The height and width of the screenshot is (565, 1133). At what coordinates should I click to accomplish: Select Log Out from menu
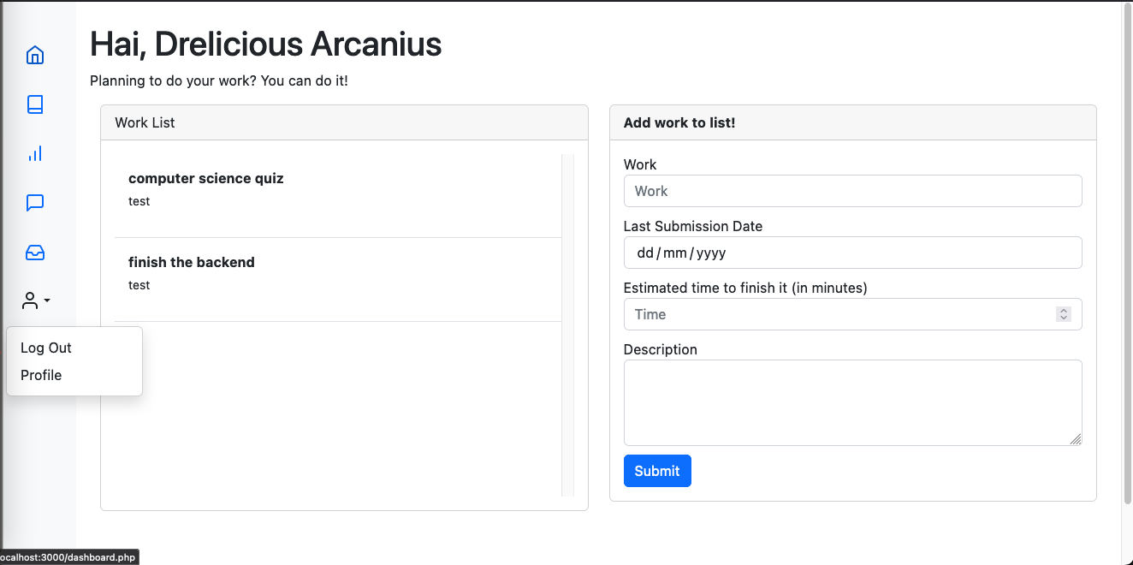[46, 348]
